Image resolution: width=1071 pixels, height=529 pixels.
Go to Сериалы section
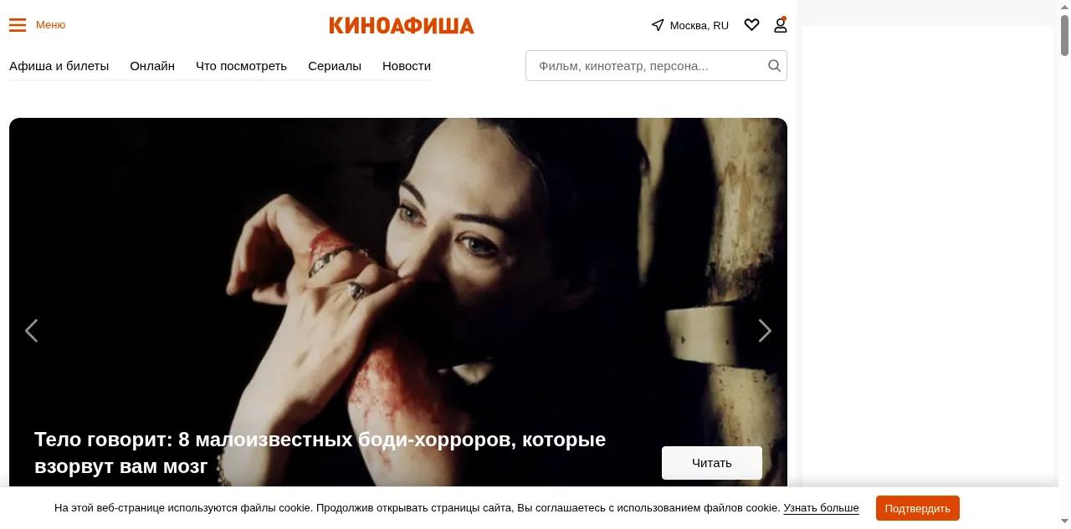(x=335, y=66)
